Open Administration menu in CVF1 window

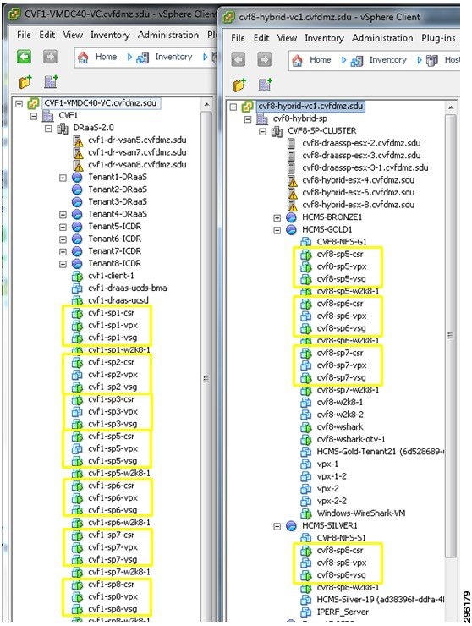(x=168, y=36)
